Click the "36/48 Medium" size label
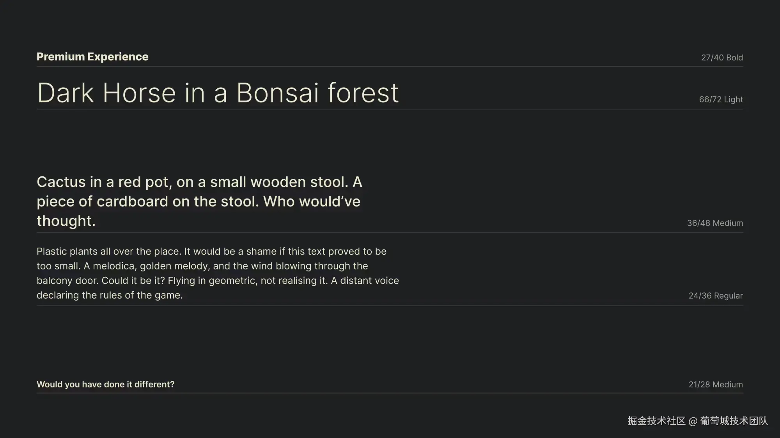 click(715, 223)
